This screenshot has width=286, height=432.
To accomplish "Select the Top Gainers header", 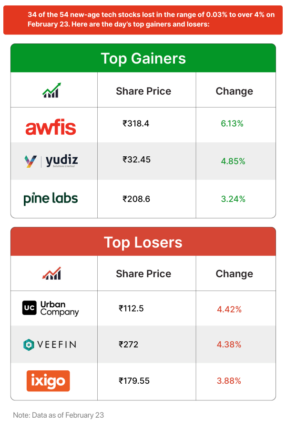I will tap(143, 58).
